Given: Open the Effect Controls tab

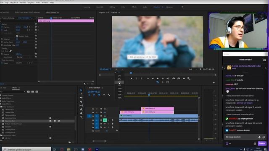Looking at the screenshot, I should click(51, 13).
